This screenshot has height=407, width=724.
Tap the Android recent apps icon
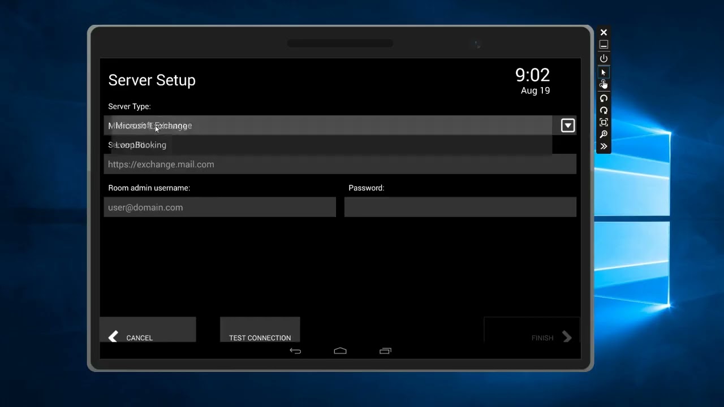tap(385, 351)
